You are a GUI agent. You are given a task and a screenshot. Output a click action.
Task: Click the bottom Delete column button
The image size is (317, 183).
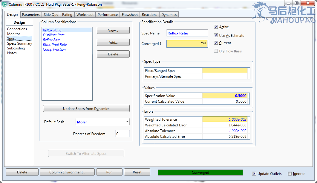coord(22,172)
